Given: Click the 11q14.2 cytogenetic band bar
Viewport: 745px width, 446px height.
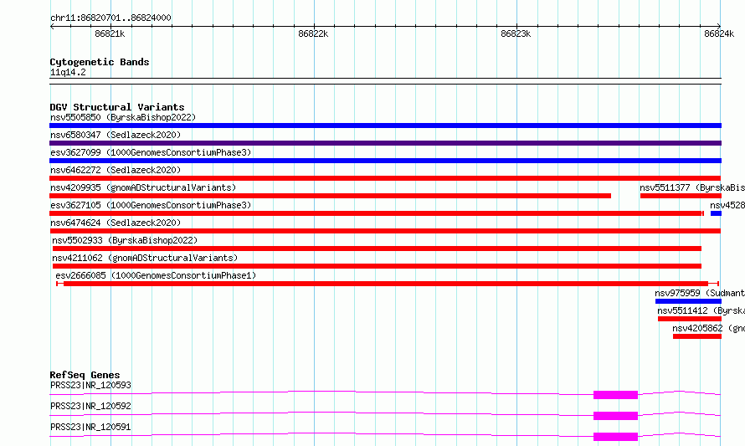Looking at the screenshot, I should (x=385, y=81).
